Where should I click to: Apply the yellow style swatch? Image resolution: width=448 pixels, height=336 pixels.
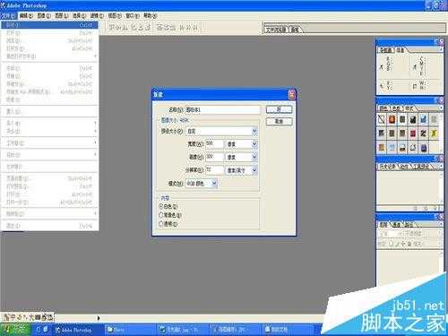pyautogui.click(x=434, y=134)
